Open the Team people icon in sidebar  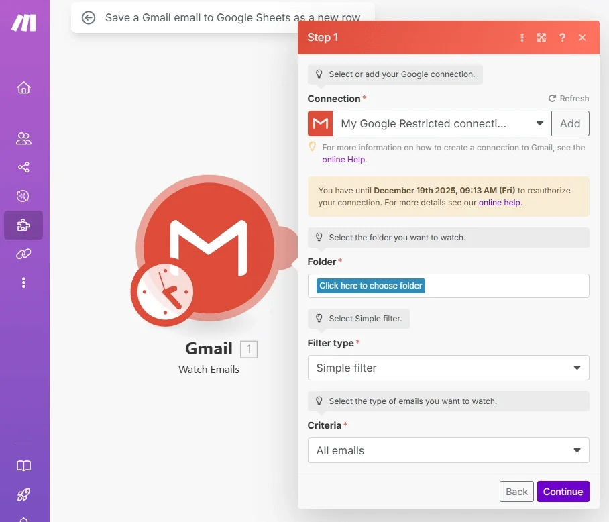pos(23,139)
